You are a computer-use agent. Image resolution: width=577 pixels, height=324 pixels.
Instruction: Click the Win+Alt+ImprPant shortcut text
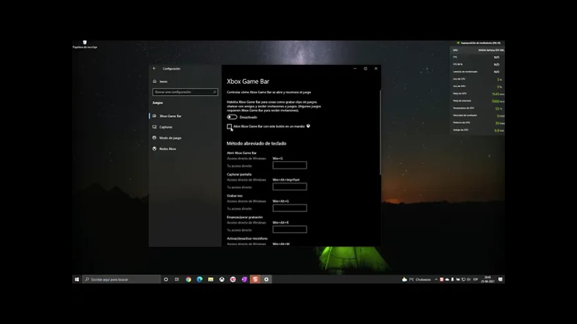286,180
